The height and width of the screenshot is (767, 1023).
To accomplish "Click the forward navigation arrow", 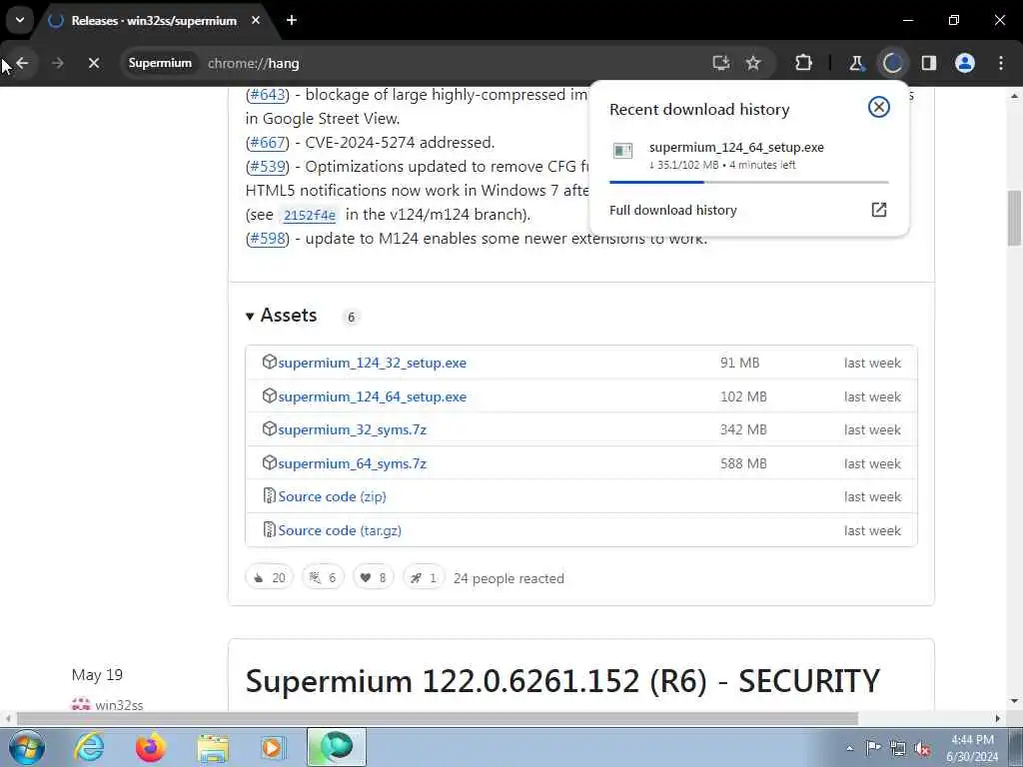I will coord(57,63).
